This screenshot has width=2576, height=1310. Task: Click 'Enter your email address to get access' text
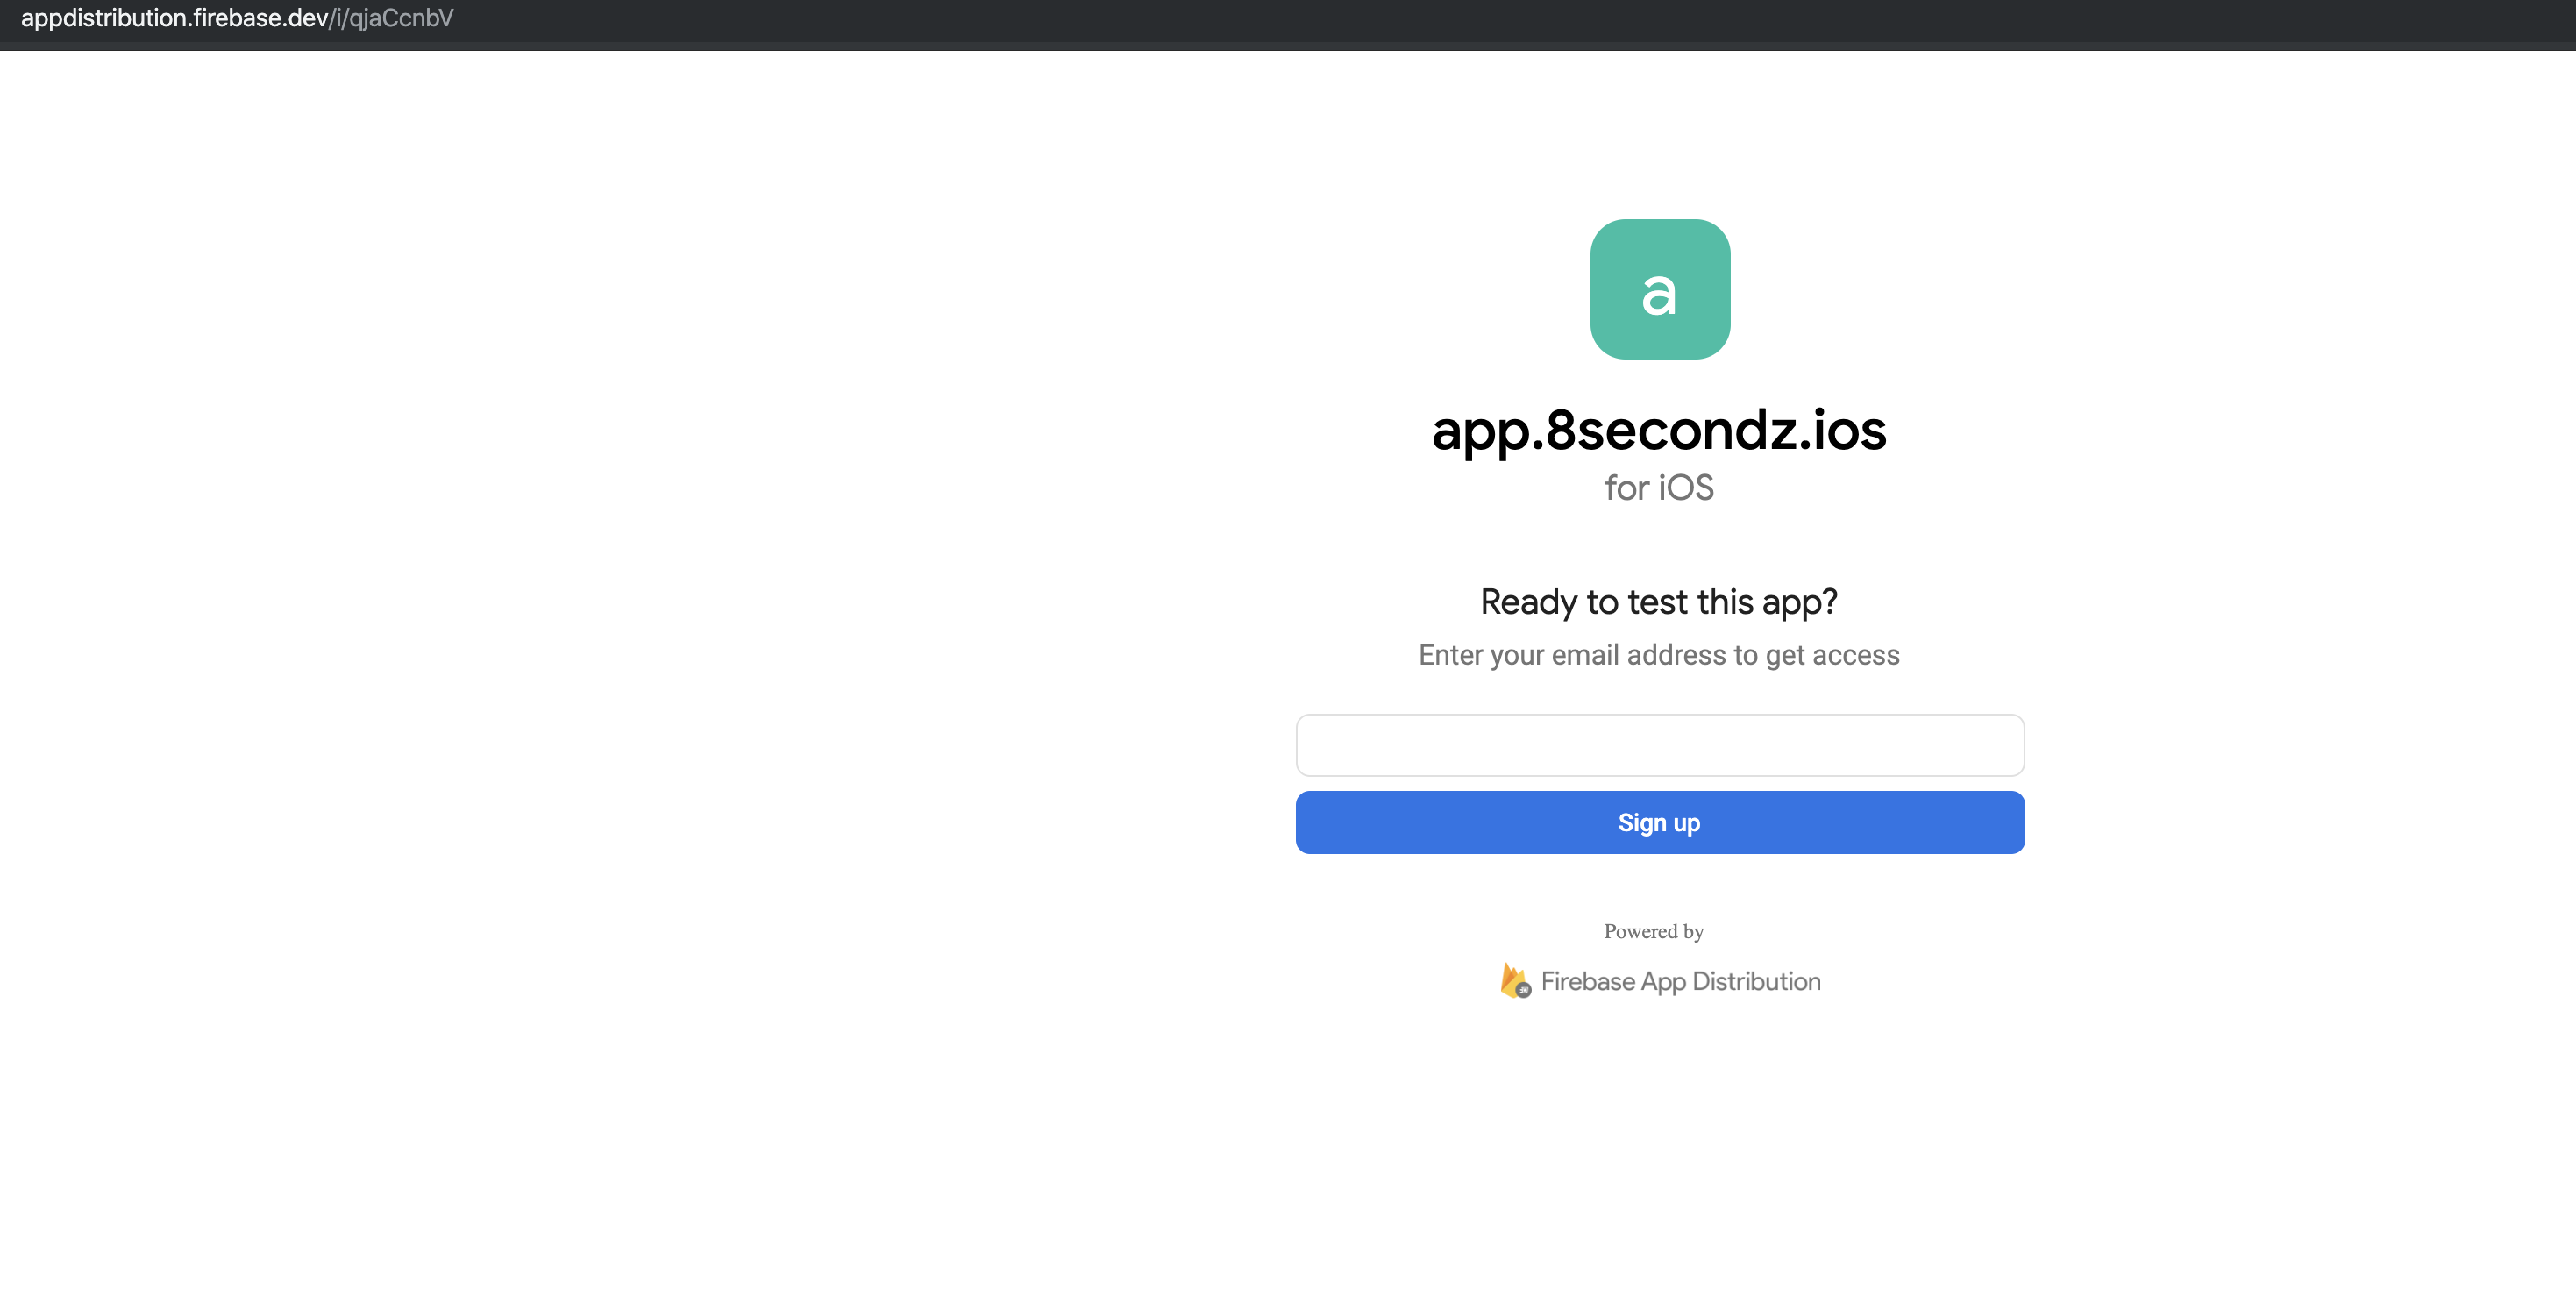click(1658, 655)
